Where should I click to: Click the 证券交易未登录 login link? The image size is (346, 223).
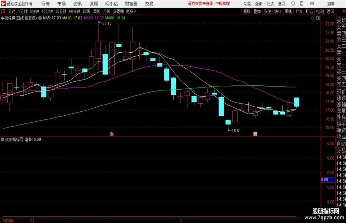pyautogui.click(x=201, y=4)
